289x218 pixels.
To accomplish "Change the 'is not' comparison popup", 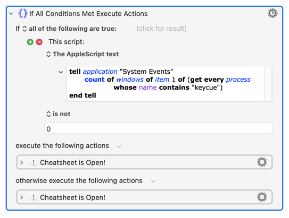I will click(58, 114).
